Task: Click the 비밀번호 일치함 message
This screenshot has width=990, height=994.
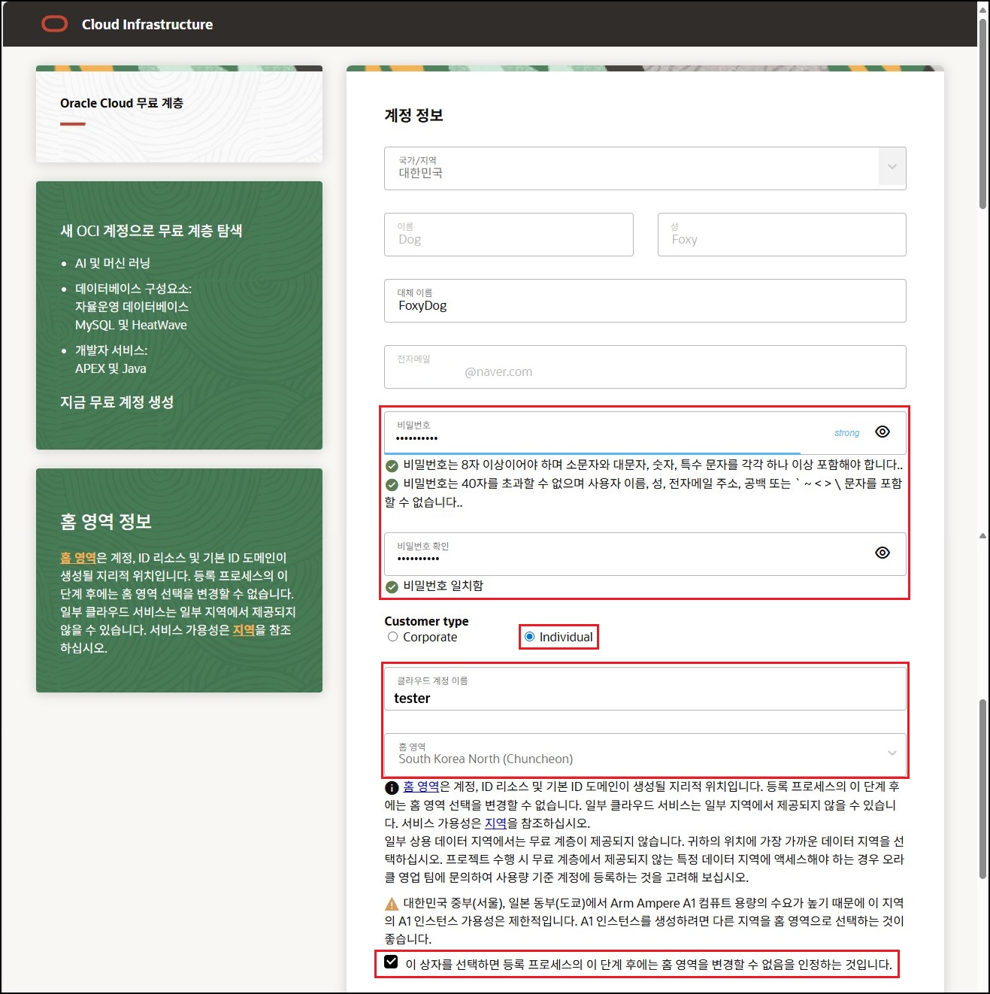Action: (444, 586)
